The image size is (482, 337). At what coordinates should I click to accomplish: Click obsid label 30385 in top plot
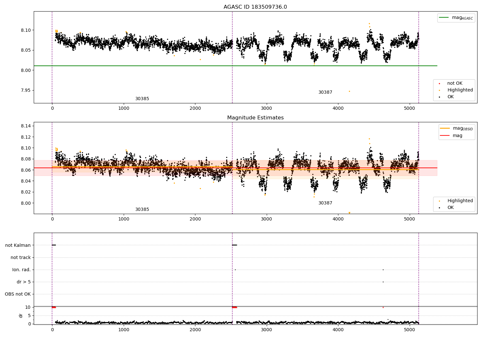[142, 99]
